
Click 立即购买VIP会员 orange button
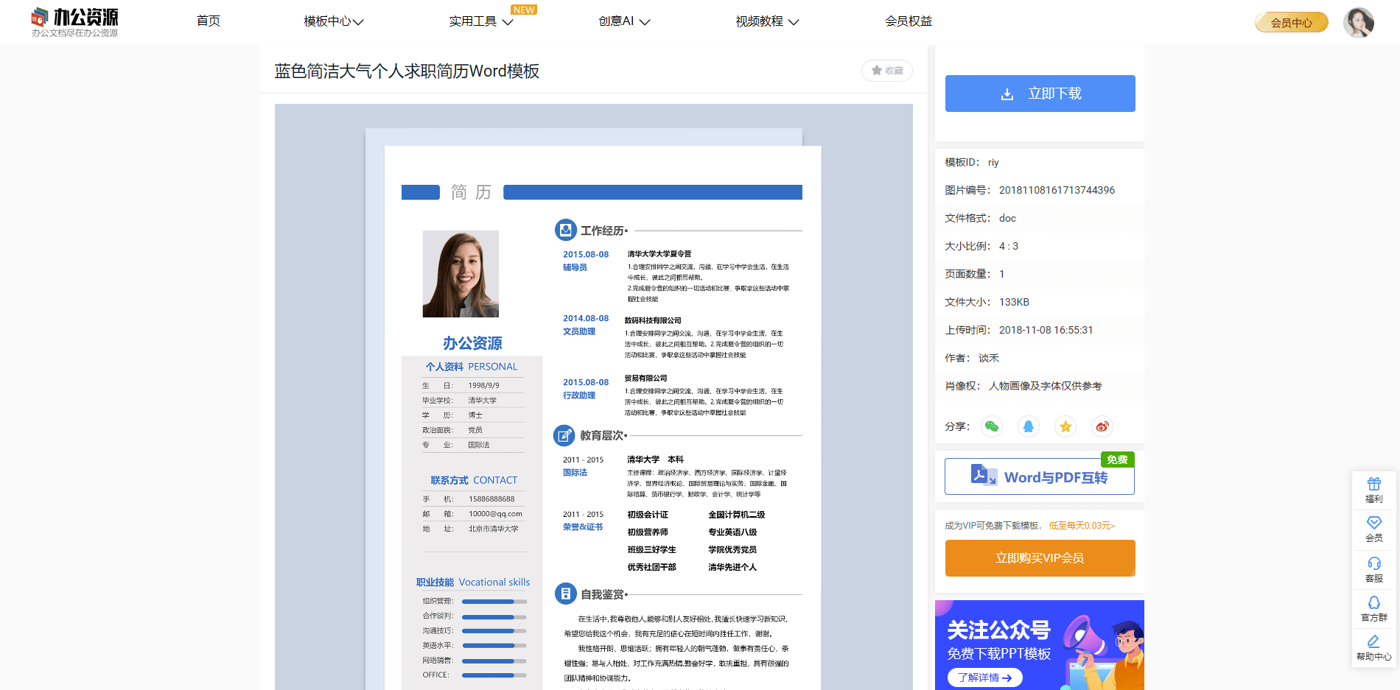(x=1040, y=558)
